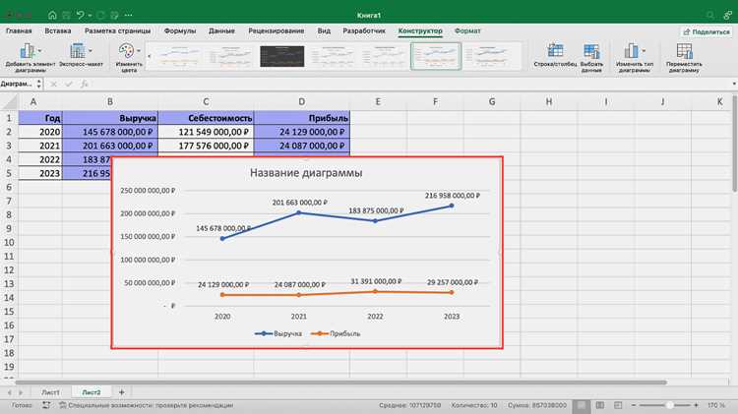
Task: Click the Поделиться share button
Action: [707, 31]
